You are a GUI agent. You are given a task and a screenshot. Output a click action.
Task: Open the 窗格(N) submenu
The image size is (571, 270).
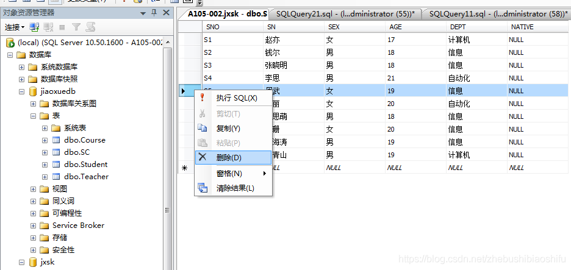click(234, 174)
